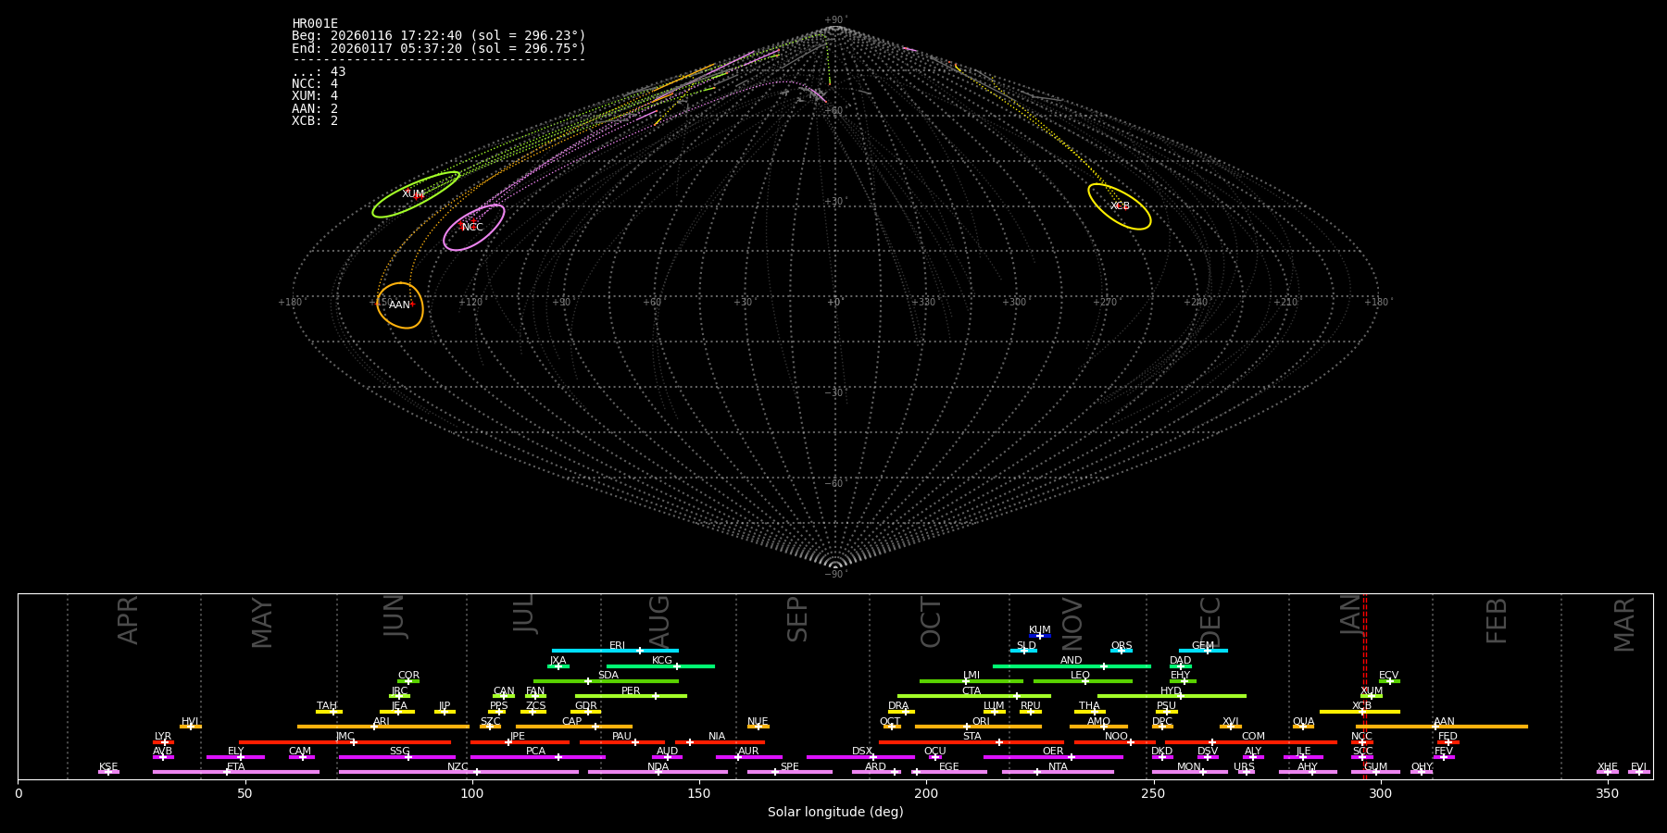Select the LYR shower bar
Viewport: 1667px width, 833px height.
tap(163, 741)
